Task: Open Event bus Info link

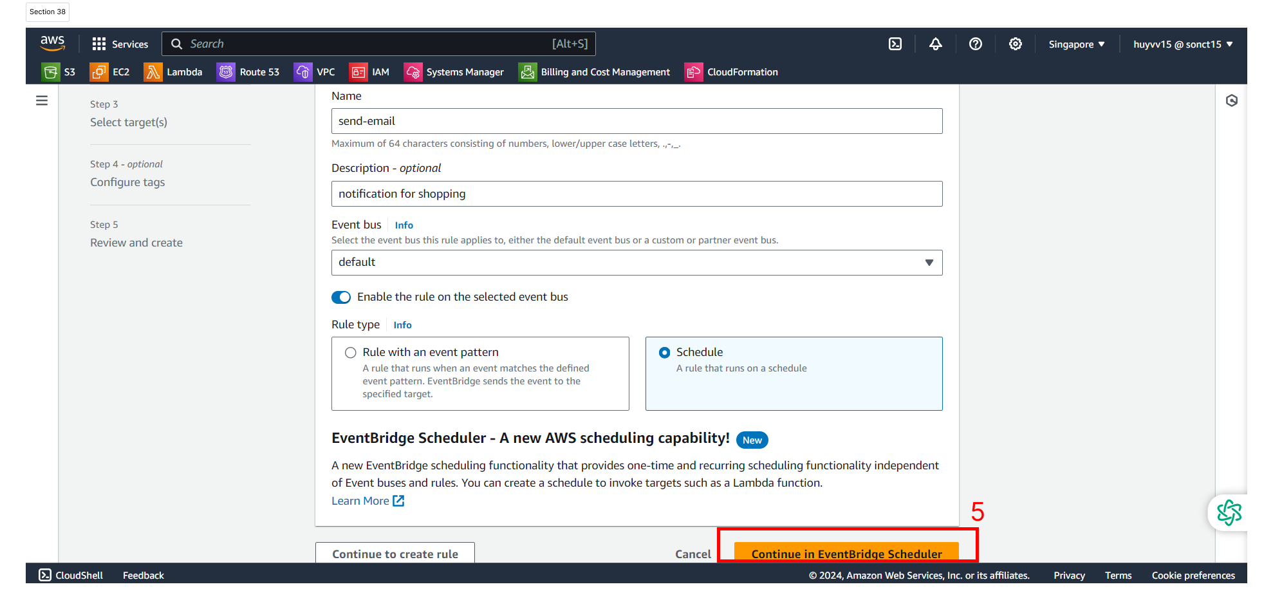Action: click(404, 225)
